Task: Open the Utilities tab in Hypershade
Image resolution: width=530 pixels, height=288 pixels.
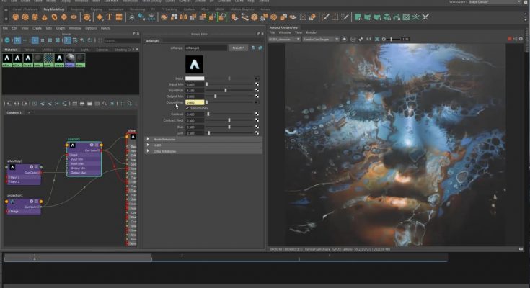Action: pos(48,50)
